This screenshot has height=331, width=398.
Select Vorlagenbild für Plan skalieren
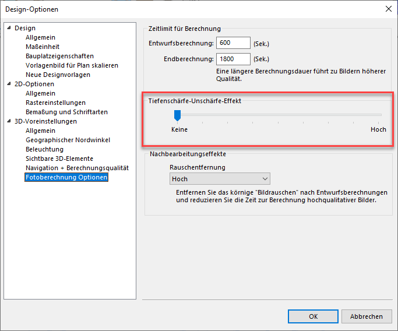point(72,65)
